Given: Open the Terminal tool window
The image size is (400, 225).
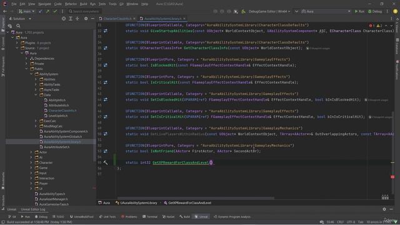Looking at the screenshot, I should pos(150,217).
